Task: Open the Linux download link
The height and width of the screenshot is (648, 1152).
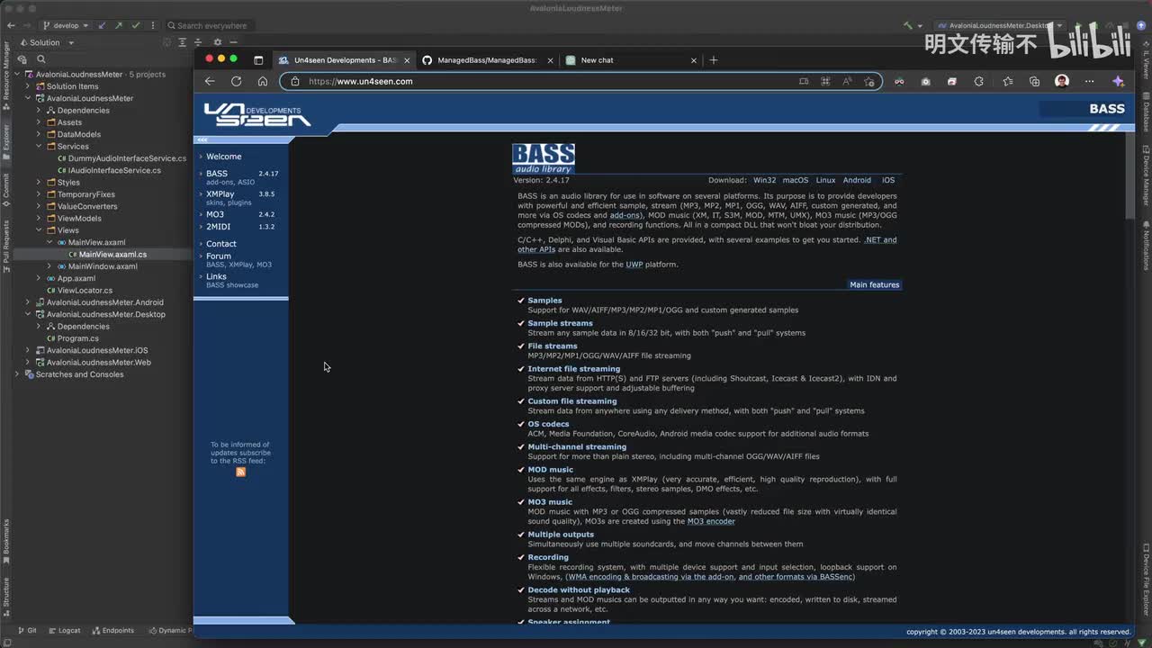Action: [x=825, y=180]
